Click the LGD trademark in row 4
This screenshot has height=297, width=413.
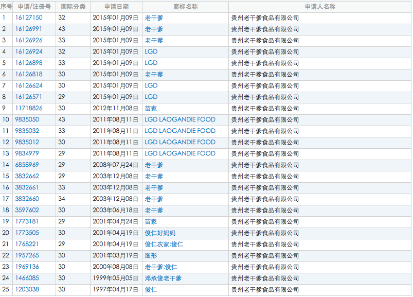tap(151, 51)
